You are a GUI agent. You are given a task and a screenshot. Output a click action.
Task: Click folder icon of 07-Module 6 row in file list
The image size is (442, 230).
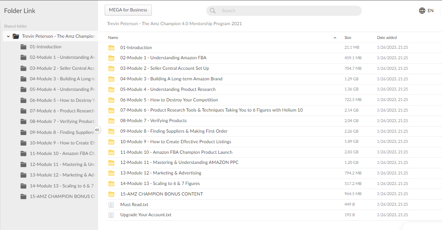pos(111,110)
